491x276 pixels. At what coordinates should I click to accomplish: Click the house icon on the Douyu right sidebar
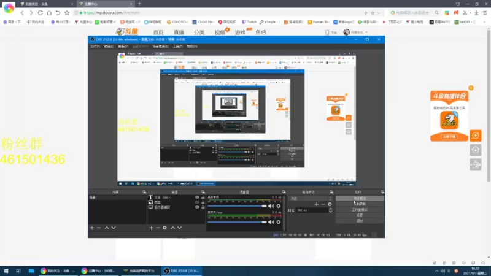tap(475, 150)
